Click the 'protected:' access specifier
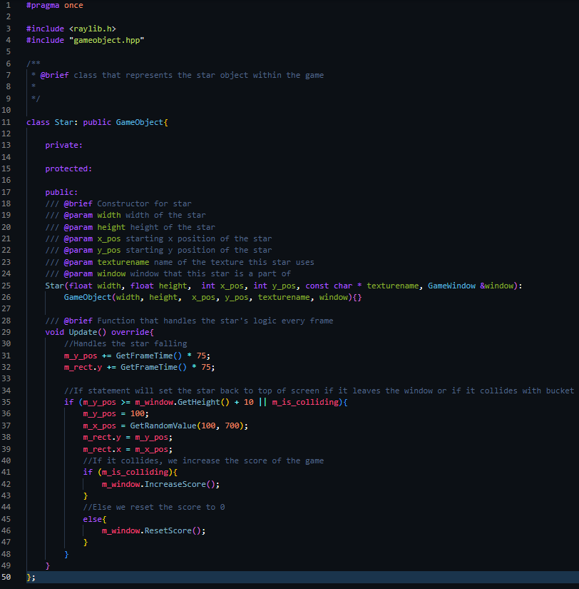The width and height of the screenshot is (579, 589). [x=68, y=168]
